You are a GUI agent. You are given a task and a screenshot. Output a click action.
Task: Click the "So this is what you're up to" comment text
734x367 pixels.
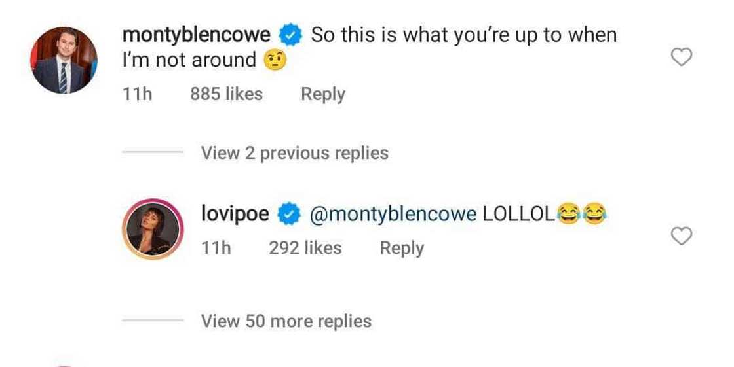click(463, 35)
